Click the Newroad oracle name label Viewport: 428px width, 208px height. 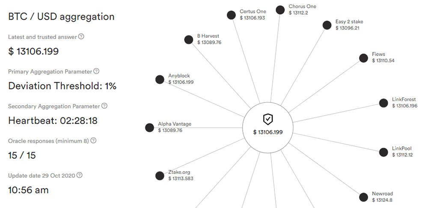click(382, 193)
